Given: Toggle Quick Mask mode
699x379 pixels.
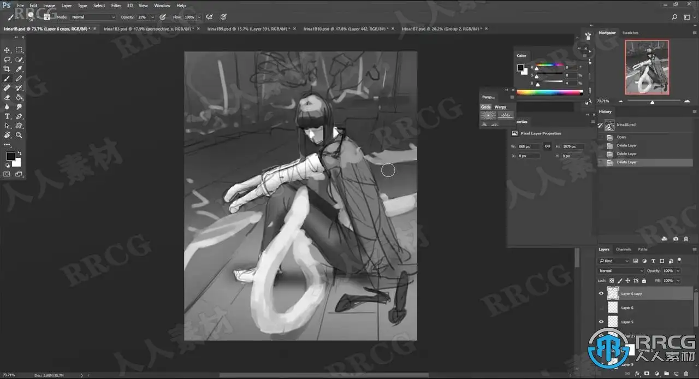Looking at the screenshot, I should pos(7,174).
